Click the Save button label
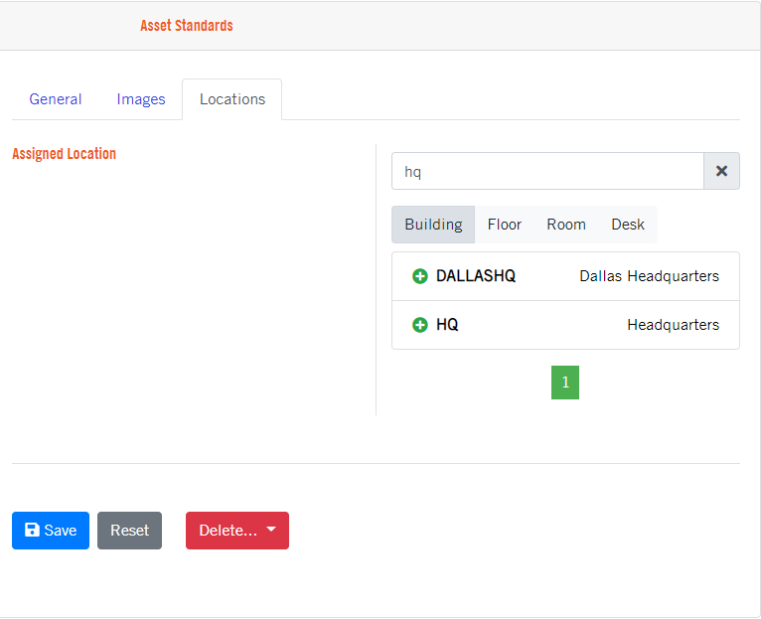Viewport: 761px width, 619px height. 61,531
